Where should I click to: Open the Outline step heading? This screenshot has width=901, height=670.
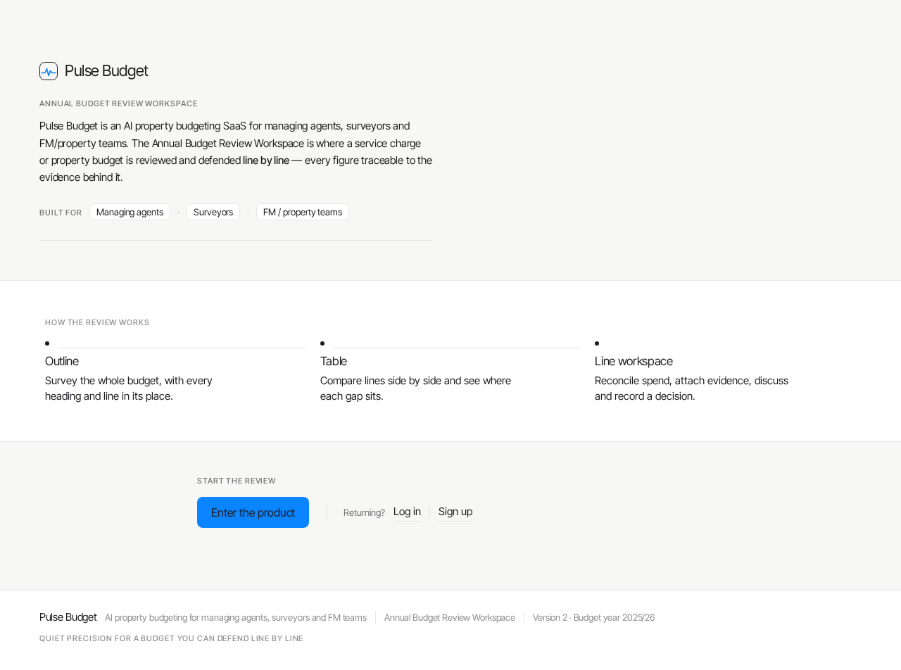62,361
